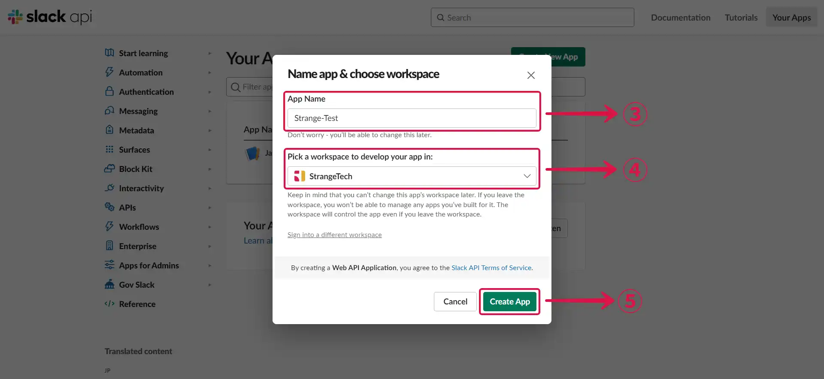
Task: Click the Automation lightning icon
Action: (109, 72)
